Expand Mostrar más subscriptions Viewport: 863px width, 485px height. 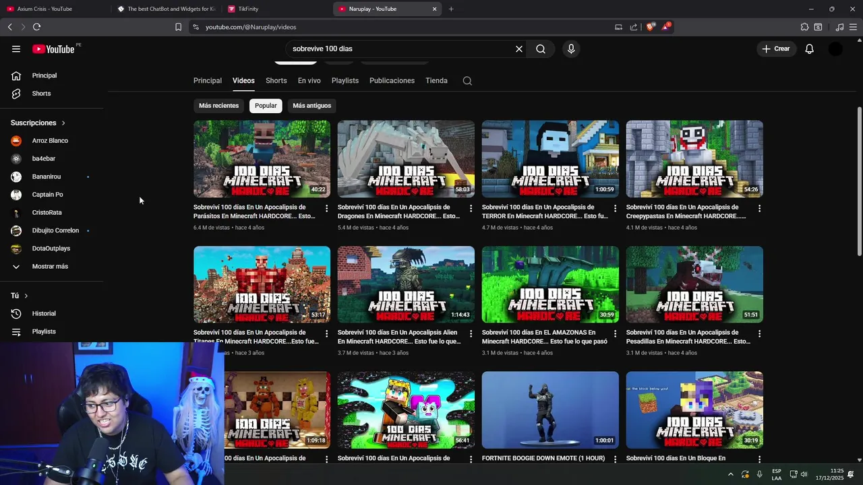pyautogui.click(x=52, y=266)
